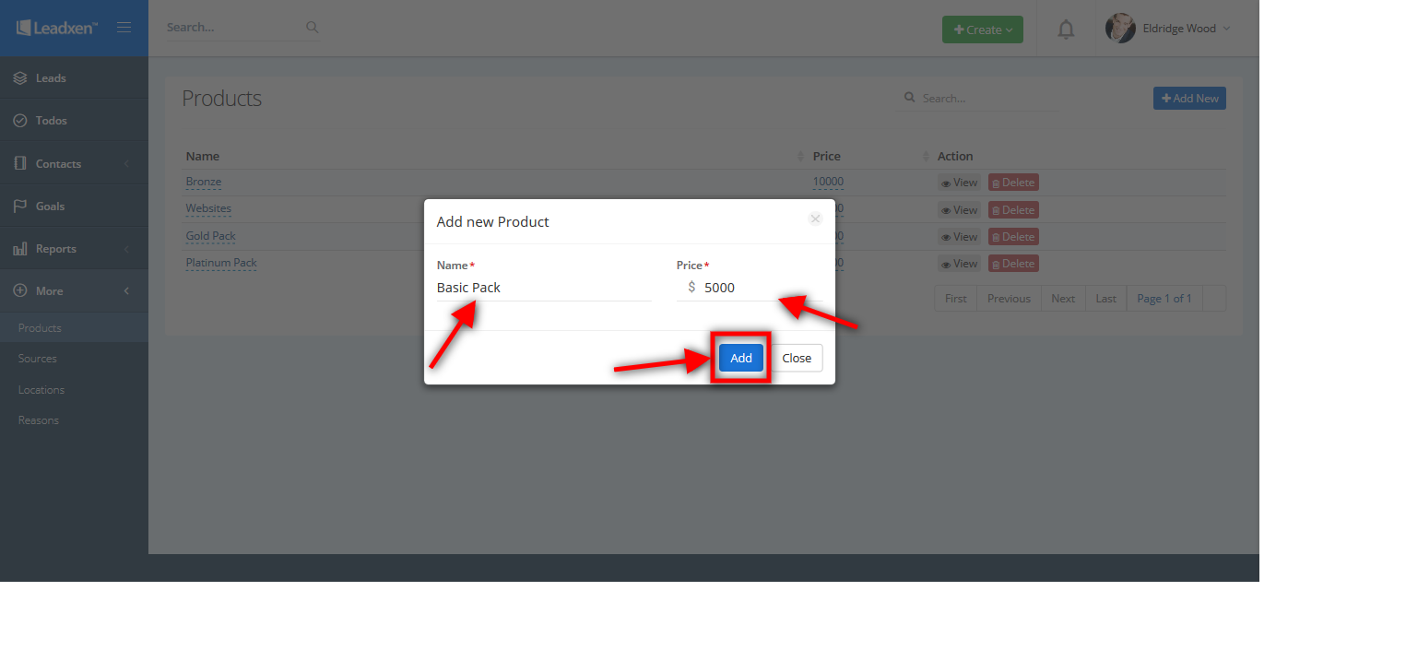The image size is (1406, 650).
Task: Open Leads in the sidebar
Action: (74, 78)
